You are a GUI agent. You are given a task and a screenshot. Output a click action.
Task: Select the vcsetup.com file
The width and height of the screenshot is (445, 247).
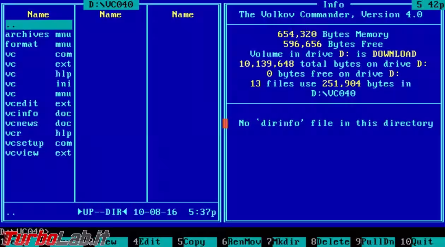(38, 143)
